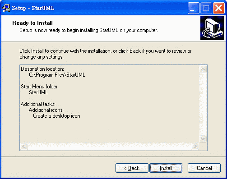
Task: Click the horizontal scrollbar track in the summary box
Action: [110, 146]
